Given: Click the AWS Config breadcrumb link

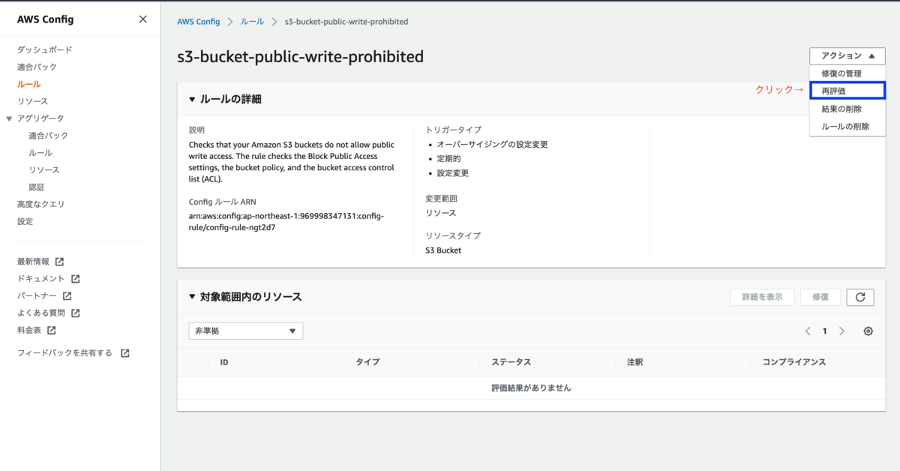Looking at the screenshot, I should pos(199,22).
